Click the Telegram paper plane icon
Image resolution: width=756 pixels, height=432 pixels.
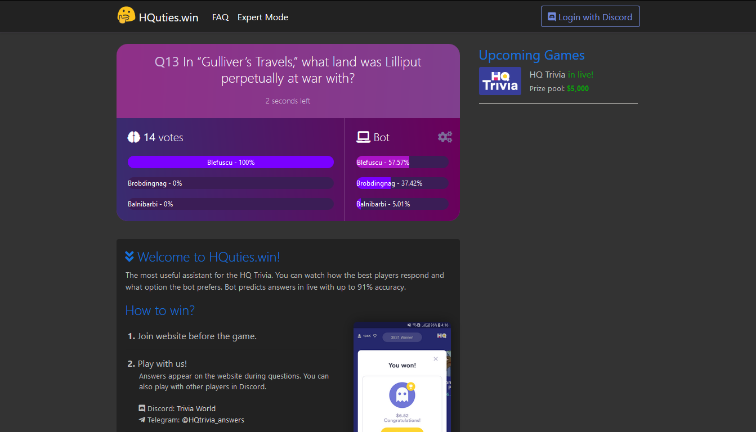pos(142,420)
